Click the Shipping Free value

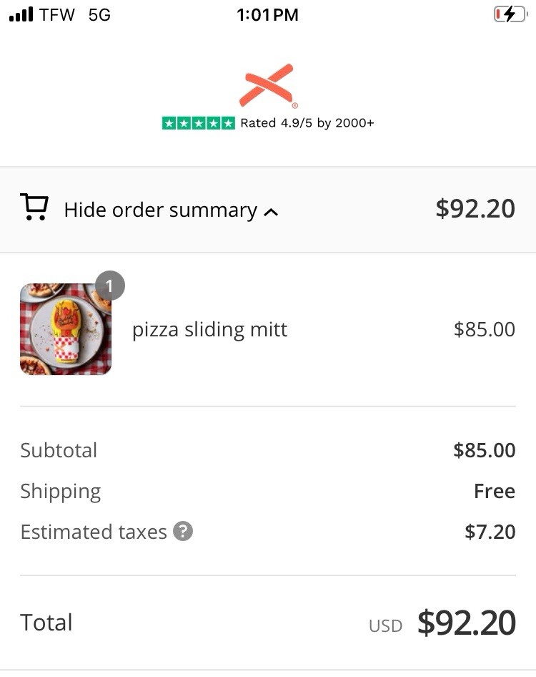[494, 491]
